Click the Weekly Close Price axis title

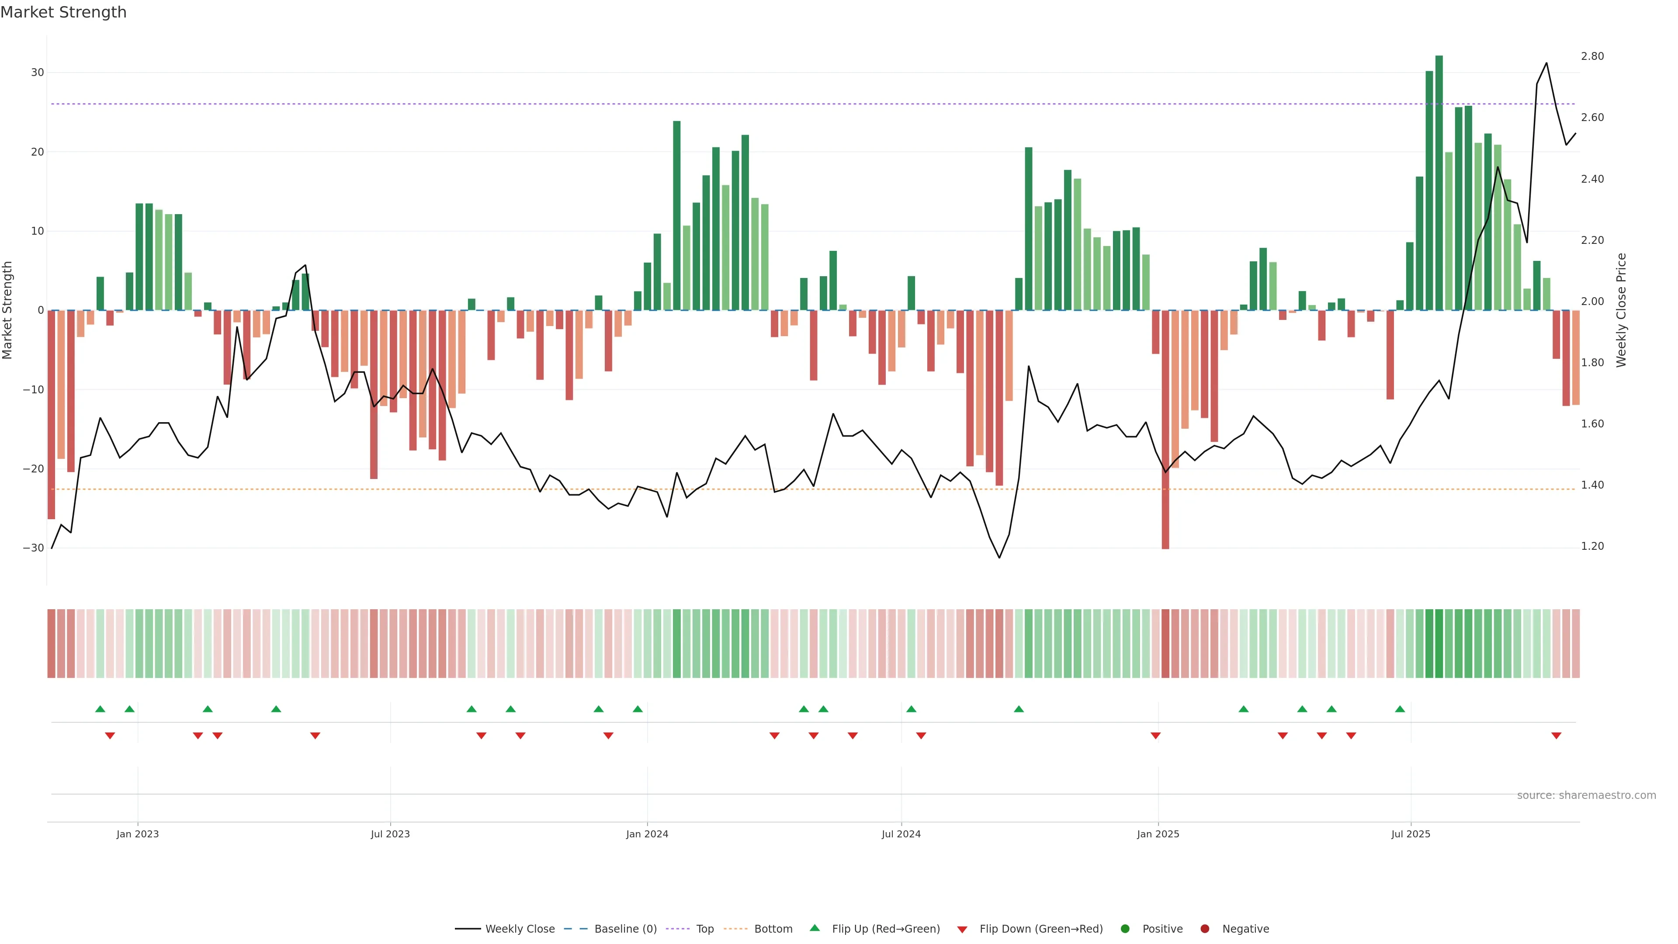click(1622, 310)
